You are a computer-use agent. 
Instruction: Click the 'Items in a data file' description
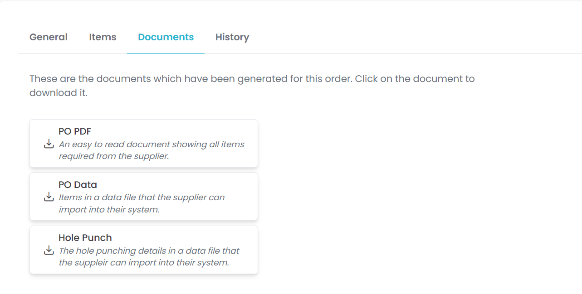pyautogui.click(x=142, y=198)
